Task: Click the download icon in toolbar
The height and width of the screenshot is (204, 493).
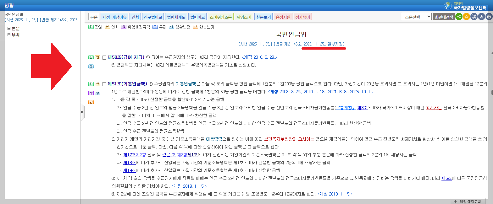Action: [x=481, y=17]
